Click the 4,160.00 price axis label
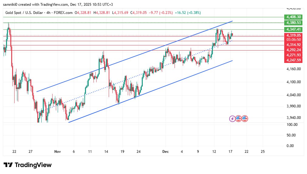Viewport: 307px width, 174px height. tap(294, 69)
